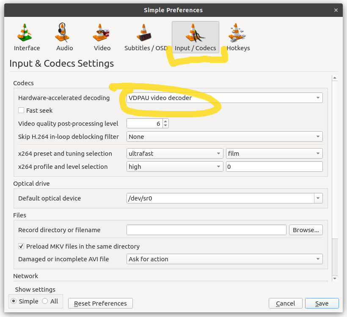This screenshot has height=317, width=347.
Task: Select the Input / Codecs icon
Action: (x=195, y=37)
